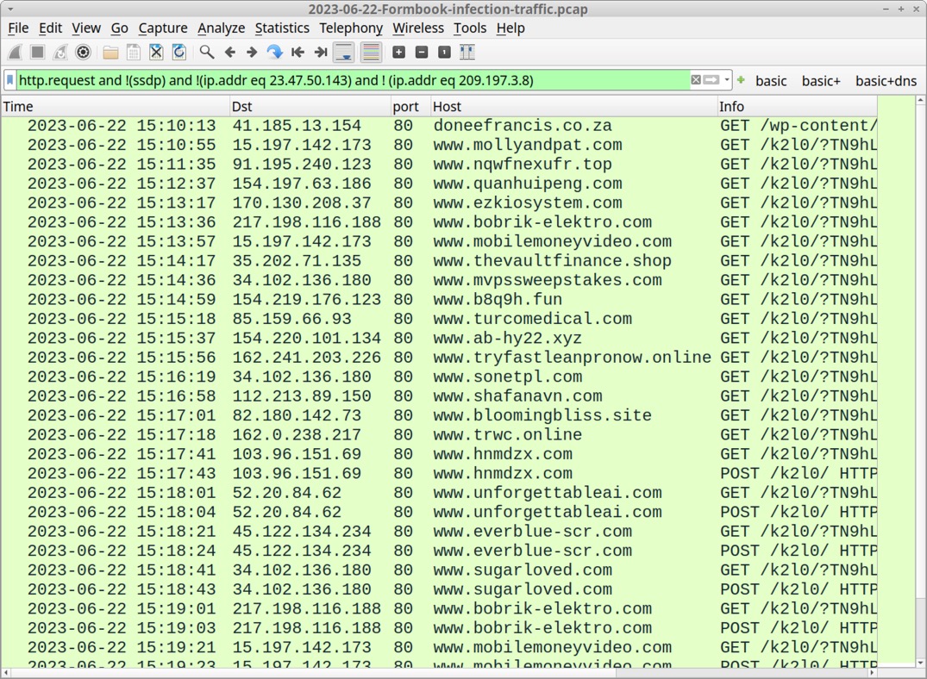This screenshot has height=679, width=927.
Task: Select the www.b8q9h.fun packet row
Action: tap(439, 300)
